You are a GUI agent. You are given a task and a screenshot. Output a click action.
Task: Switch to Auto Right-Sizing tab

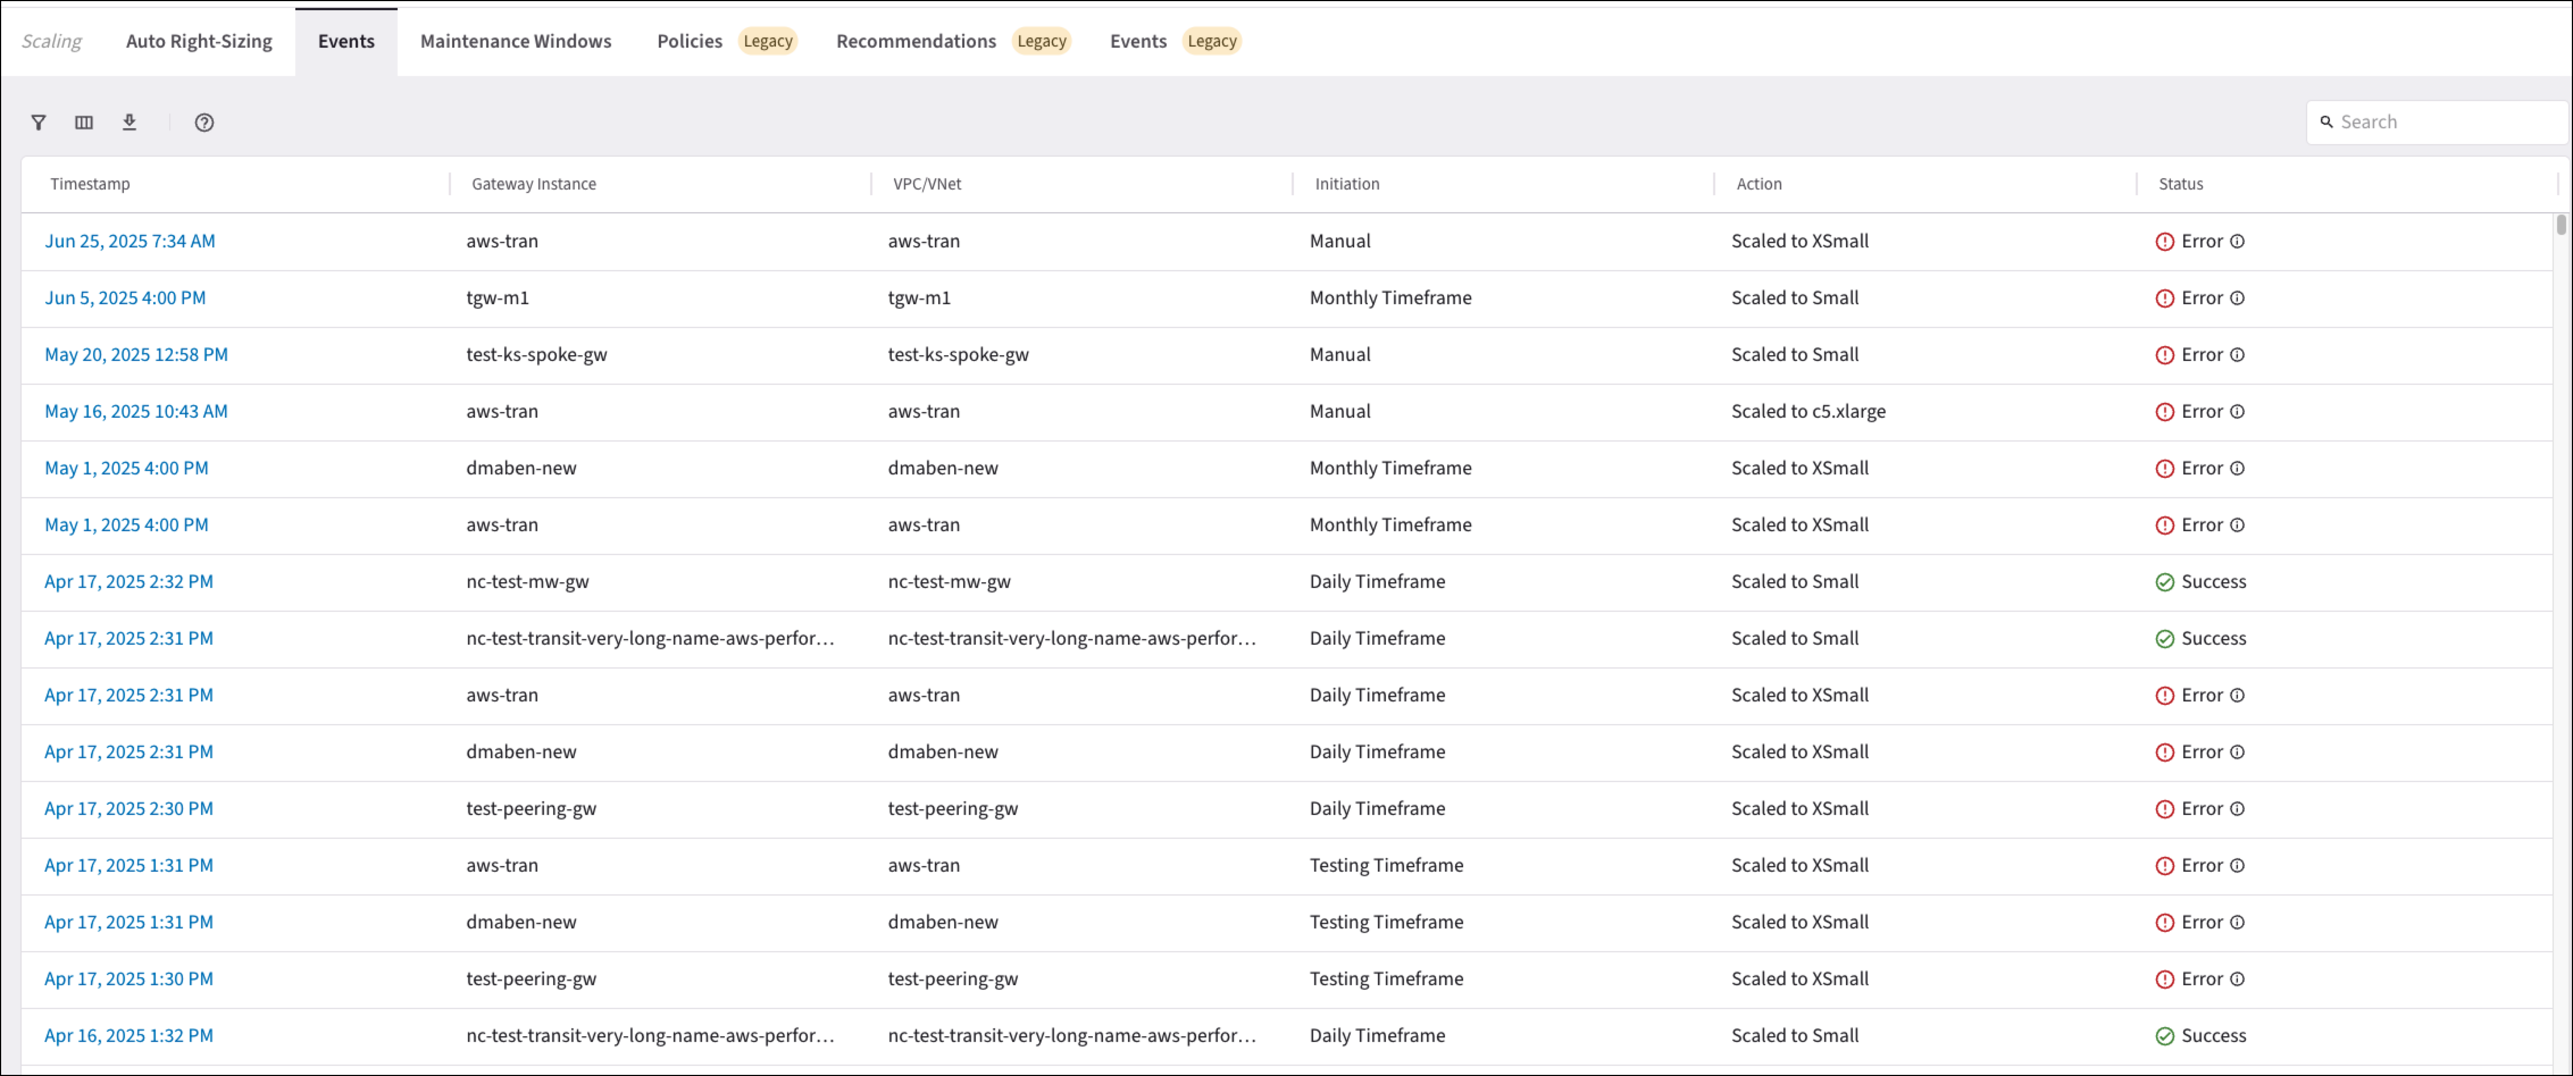coord(199,41)
